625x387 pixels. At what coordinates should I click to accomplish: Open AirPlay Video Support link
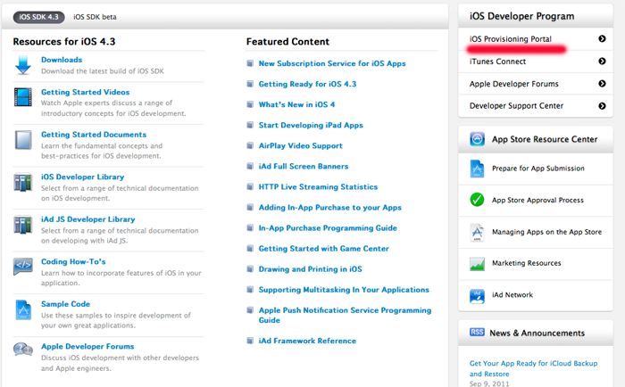click(x=301, y=145)
